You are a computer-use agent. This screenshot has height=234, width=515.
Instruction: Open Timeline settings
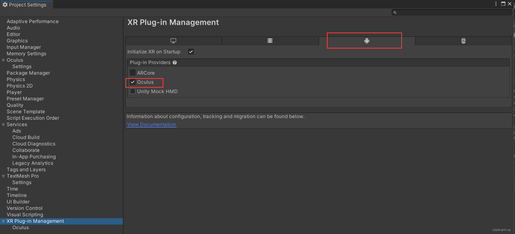pos(17,195)
